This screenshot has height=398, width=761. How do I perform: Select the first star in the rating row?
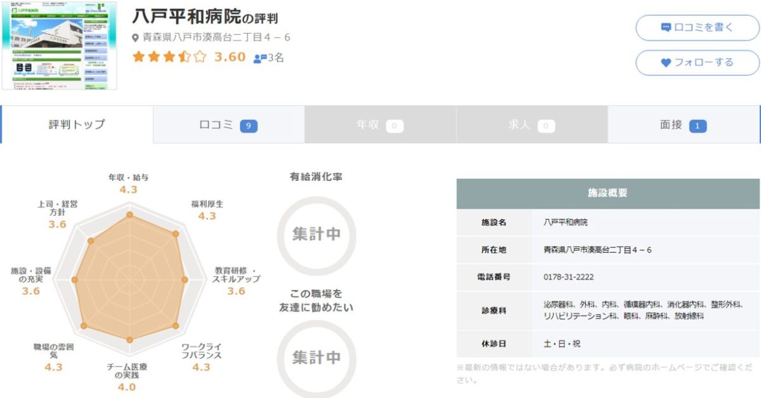tap(140, 57)
